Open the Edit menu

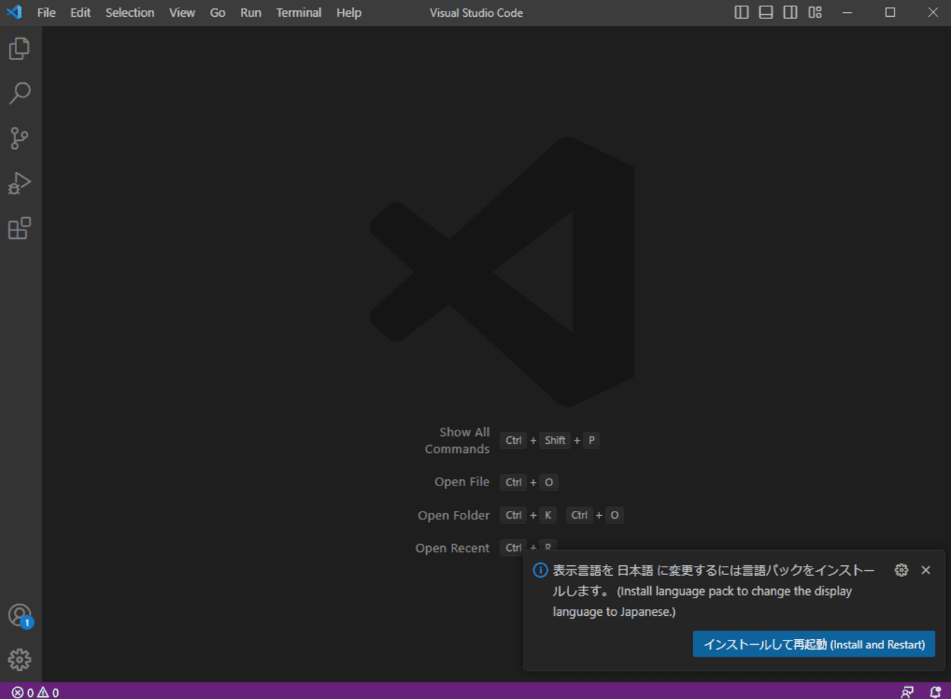80,13
